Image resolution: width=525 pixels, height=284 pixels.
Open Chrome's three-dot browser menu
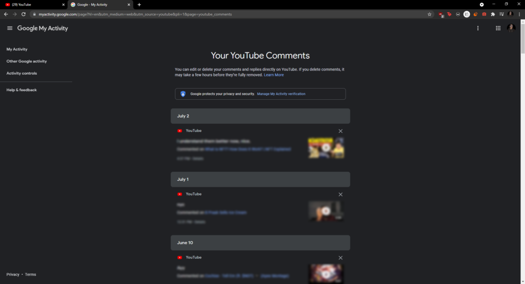[519, 14]
